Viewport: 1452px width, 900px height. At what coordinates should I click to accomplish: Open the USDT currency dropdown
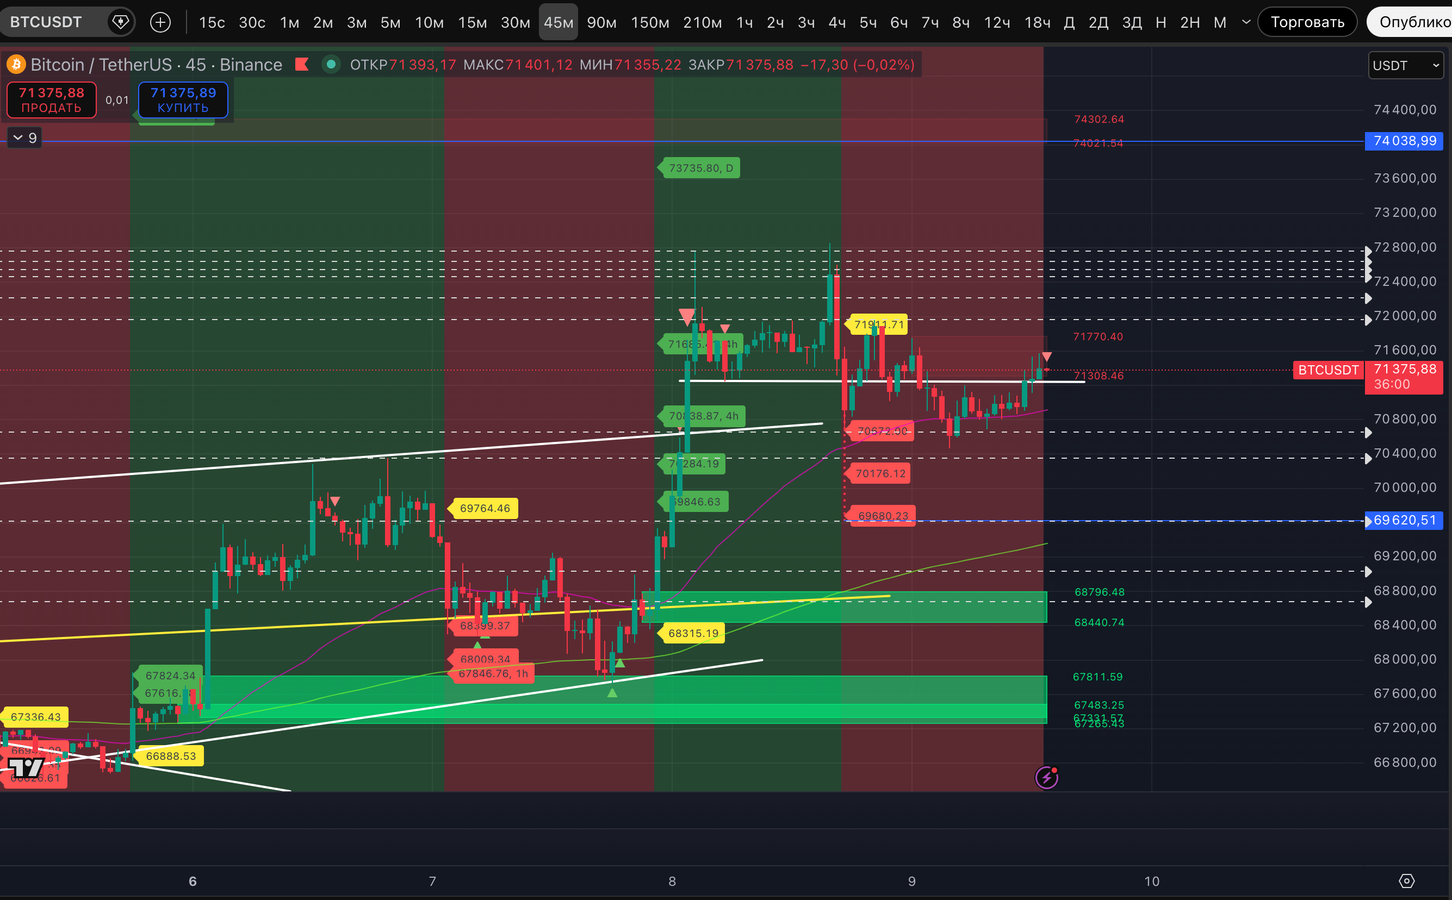(x=1406, y=65)
